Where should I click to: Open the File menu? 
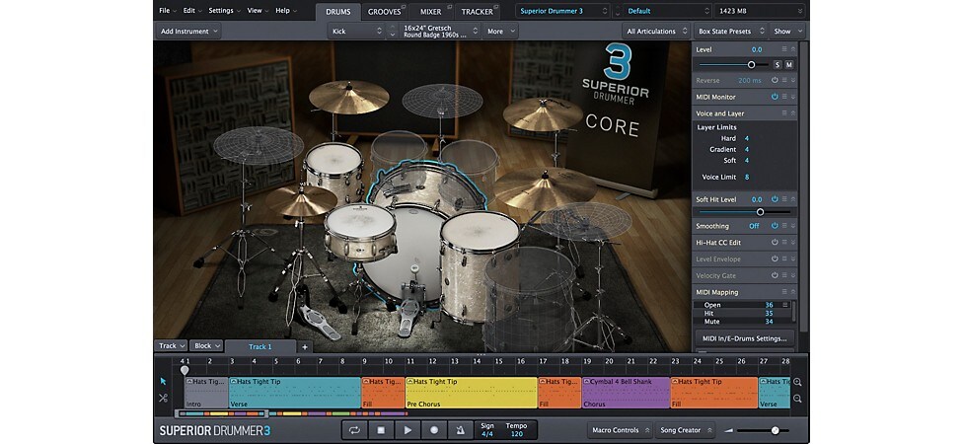point(167,11)
